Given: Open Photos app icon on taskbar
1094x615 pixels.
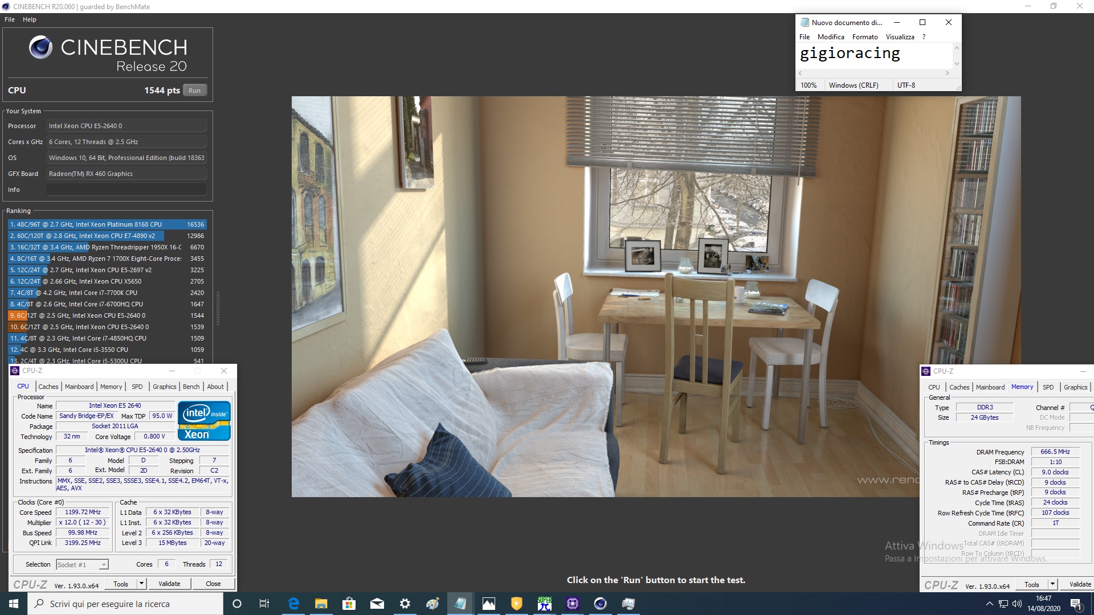Looking at the screenshot, I should [x=488, y=604].
